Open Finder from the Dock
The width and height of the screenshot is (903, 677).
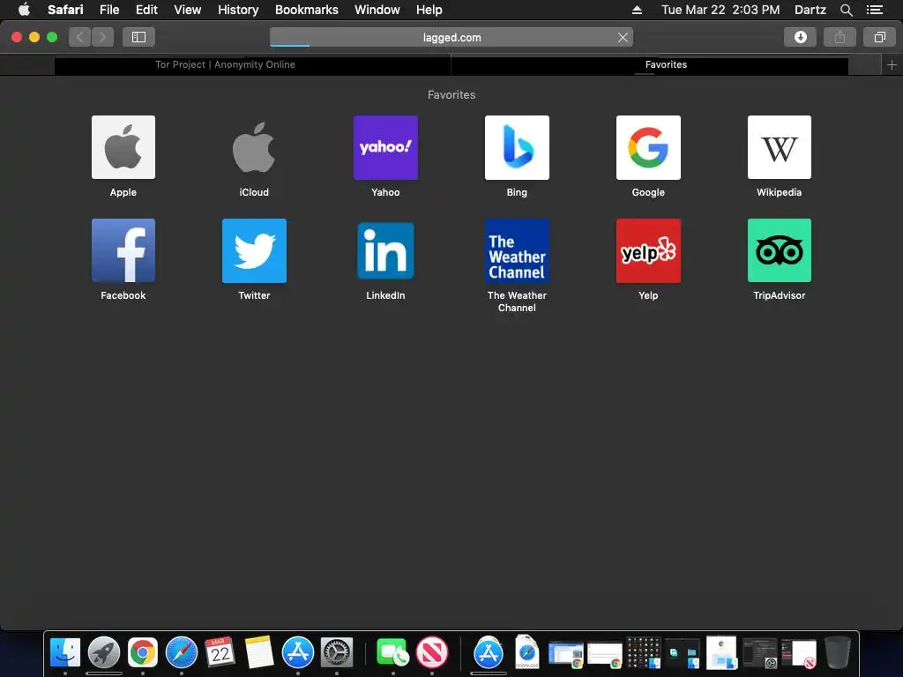[x=65, y=653]
